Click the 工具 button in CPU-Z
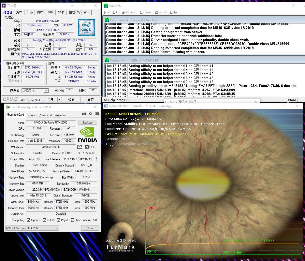Image resolution: width=305 pixels, height=261 pixels. click(x=50, y=99)
